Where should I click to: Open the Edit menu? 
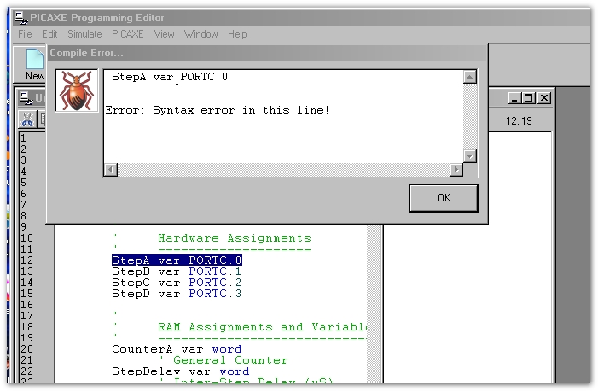click(49, 34)
